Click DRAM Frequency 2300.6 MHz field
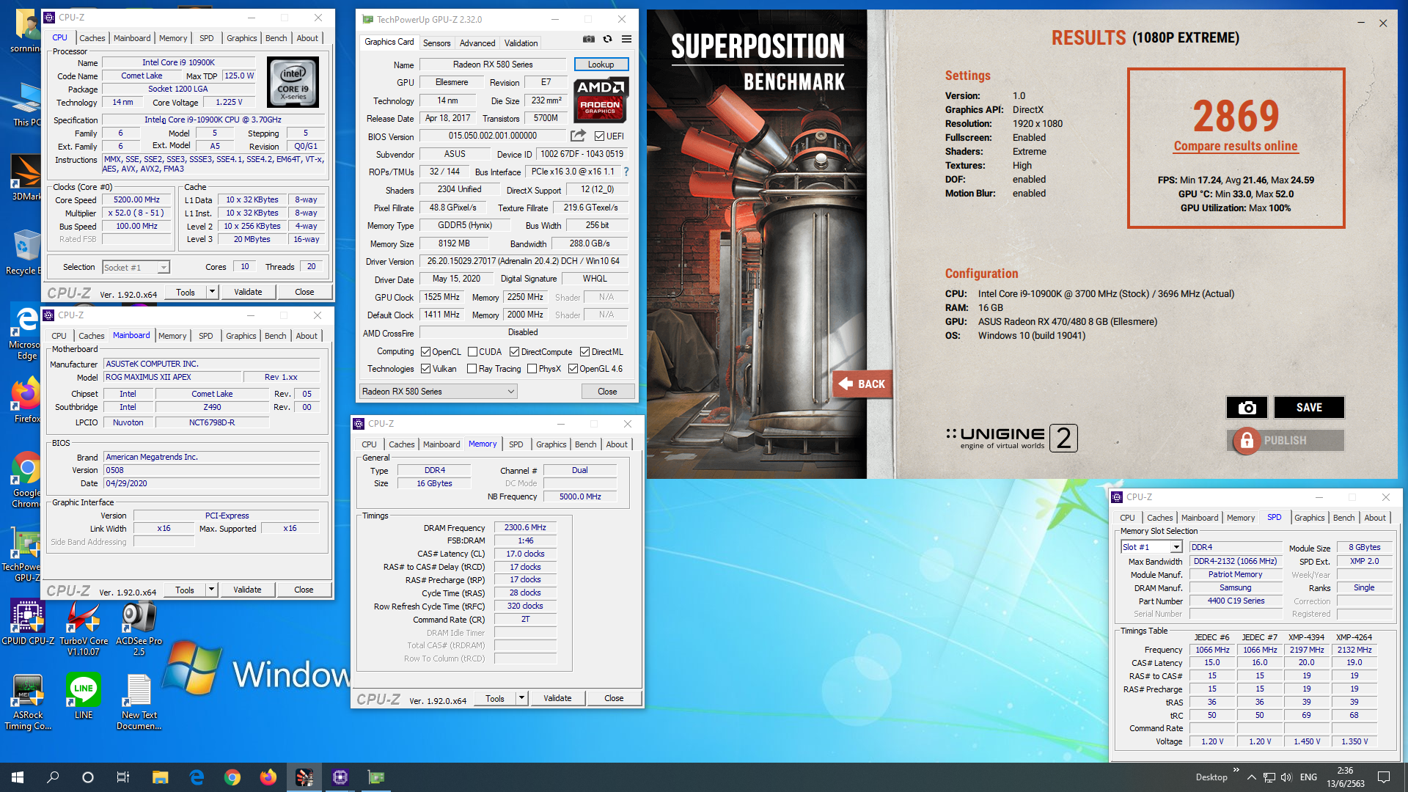 click(x=525, y=527)
